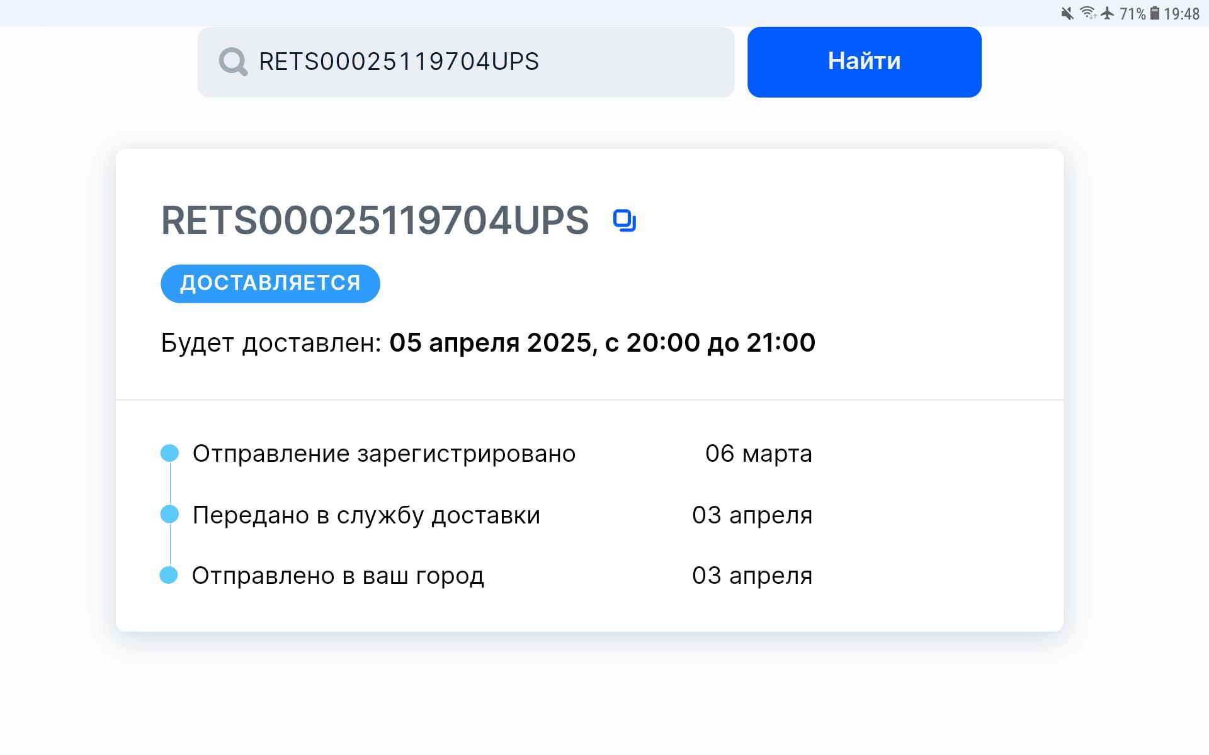Screen dimensions: 1209x755
Task: Copy the tracking number with copy icon
Action: coord(625,221)
